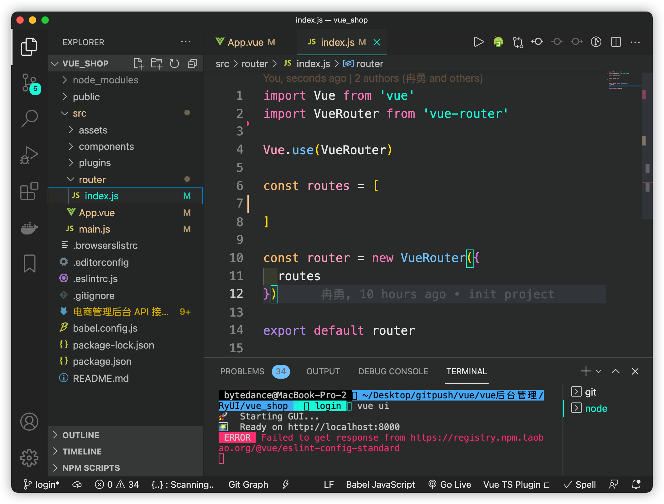Open the Manage settings gear
The height and width of the screenshot is (504, 664).
(x=29, y=458)
